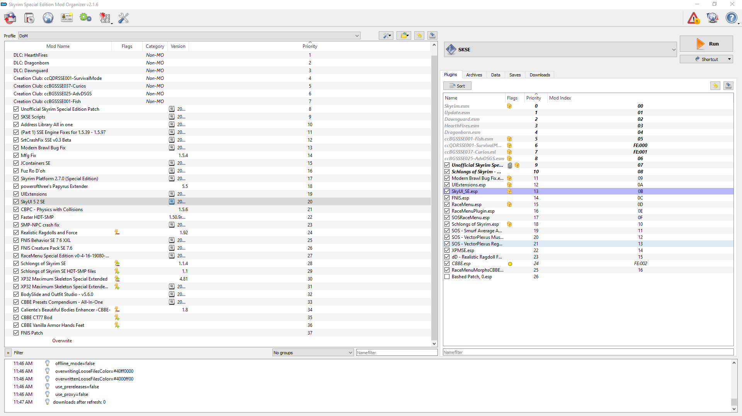Viewport: 742px width, 416px height.
Task: Click the flag icon on RaceMenu.esp
Action: [x=509, y=205]
